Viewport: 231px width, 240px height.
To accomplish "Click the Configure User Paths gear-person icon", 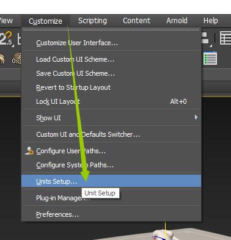I will tap(29, 151).
